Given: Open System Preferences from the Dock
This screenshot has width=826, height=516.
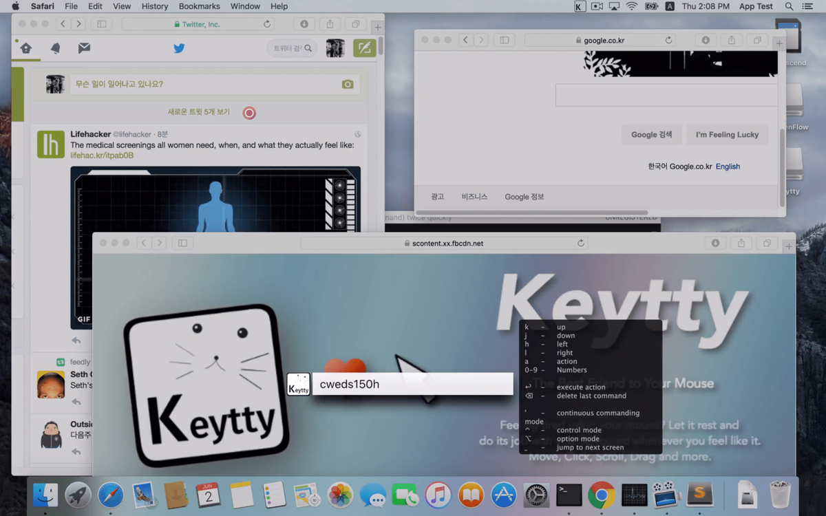Looking at the screenshot, I should 536,495.
